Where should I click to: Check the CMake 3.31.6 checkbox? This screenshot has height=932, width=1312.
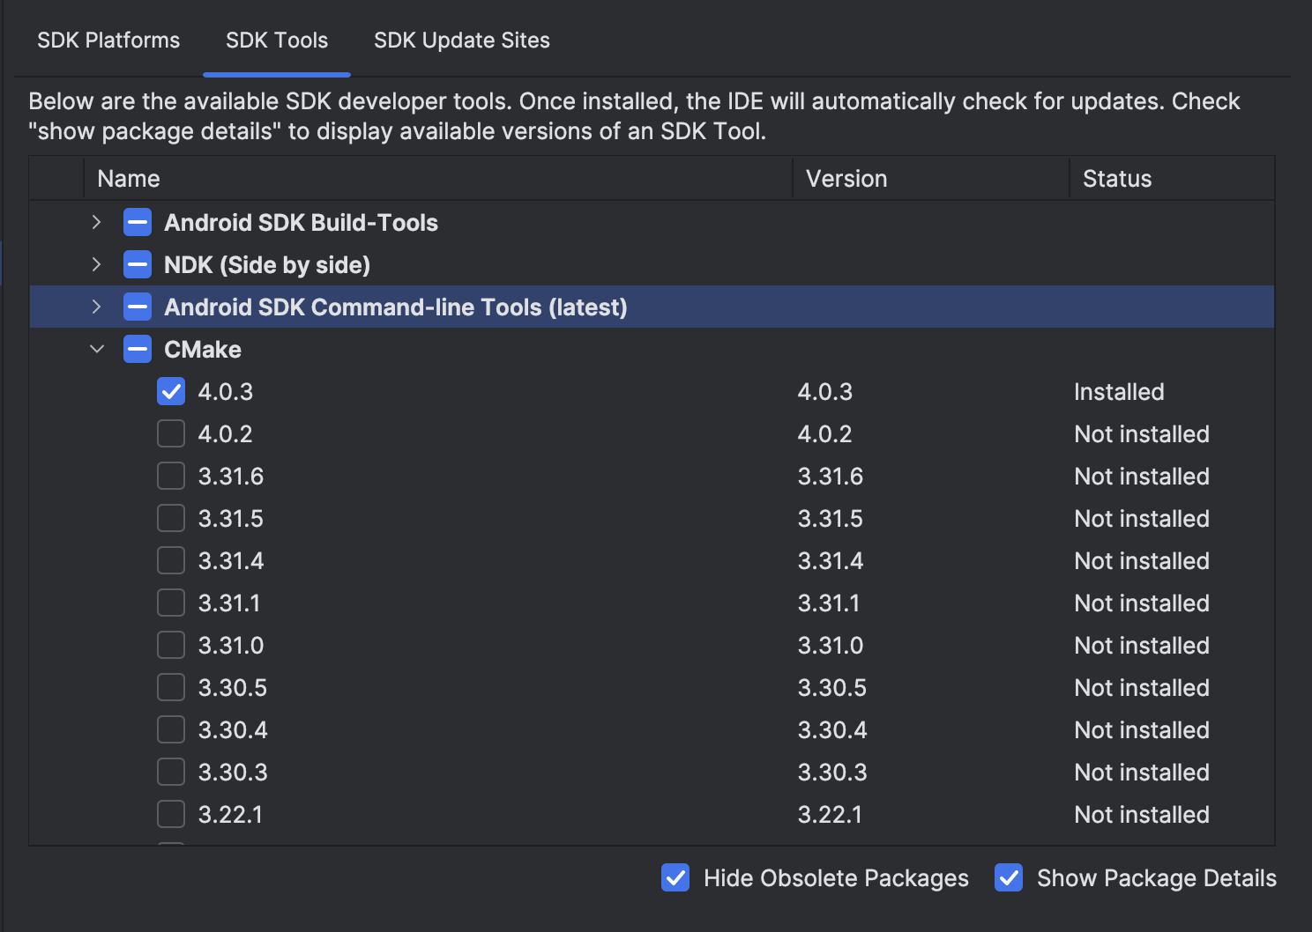point(171,477)
